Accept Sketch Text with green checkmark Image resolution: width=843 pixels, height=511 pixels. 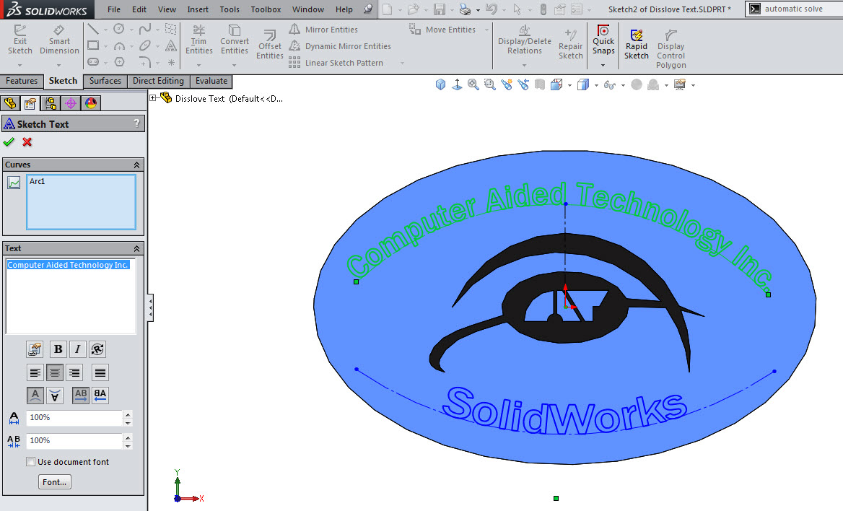[9, 142]
